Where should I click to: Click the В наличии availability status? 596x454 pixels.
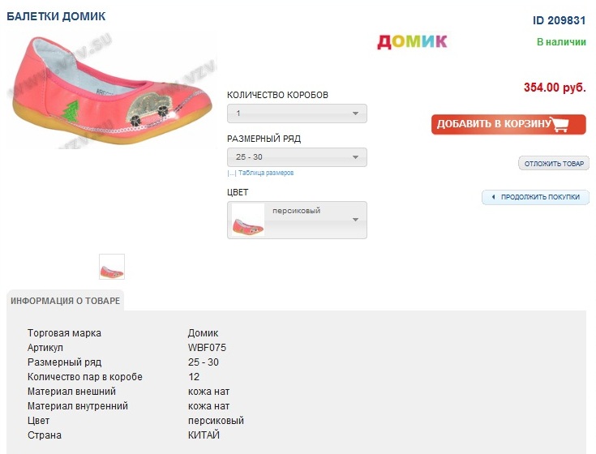coord(561,41)
